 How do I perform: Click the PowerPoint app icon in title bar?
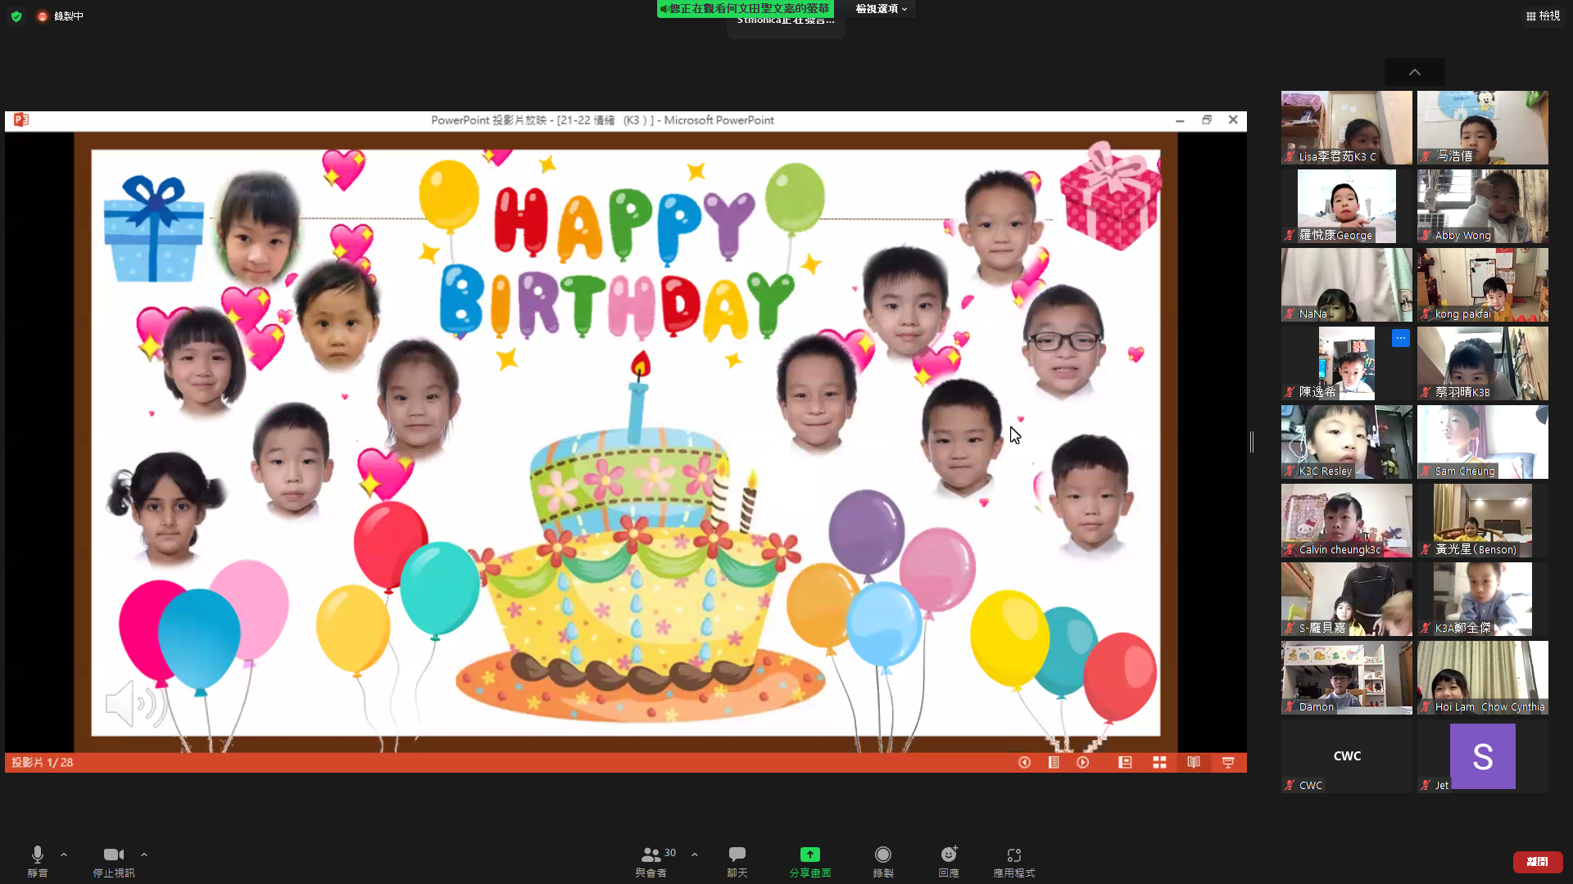(21, 120)
